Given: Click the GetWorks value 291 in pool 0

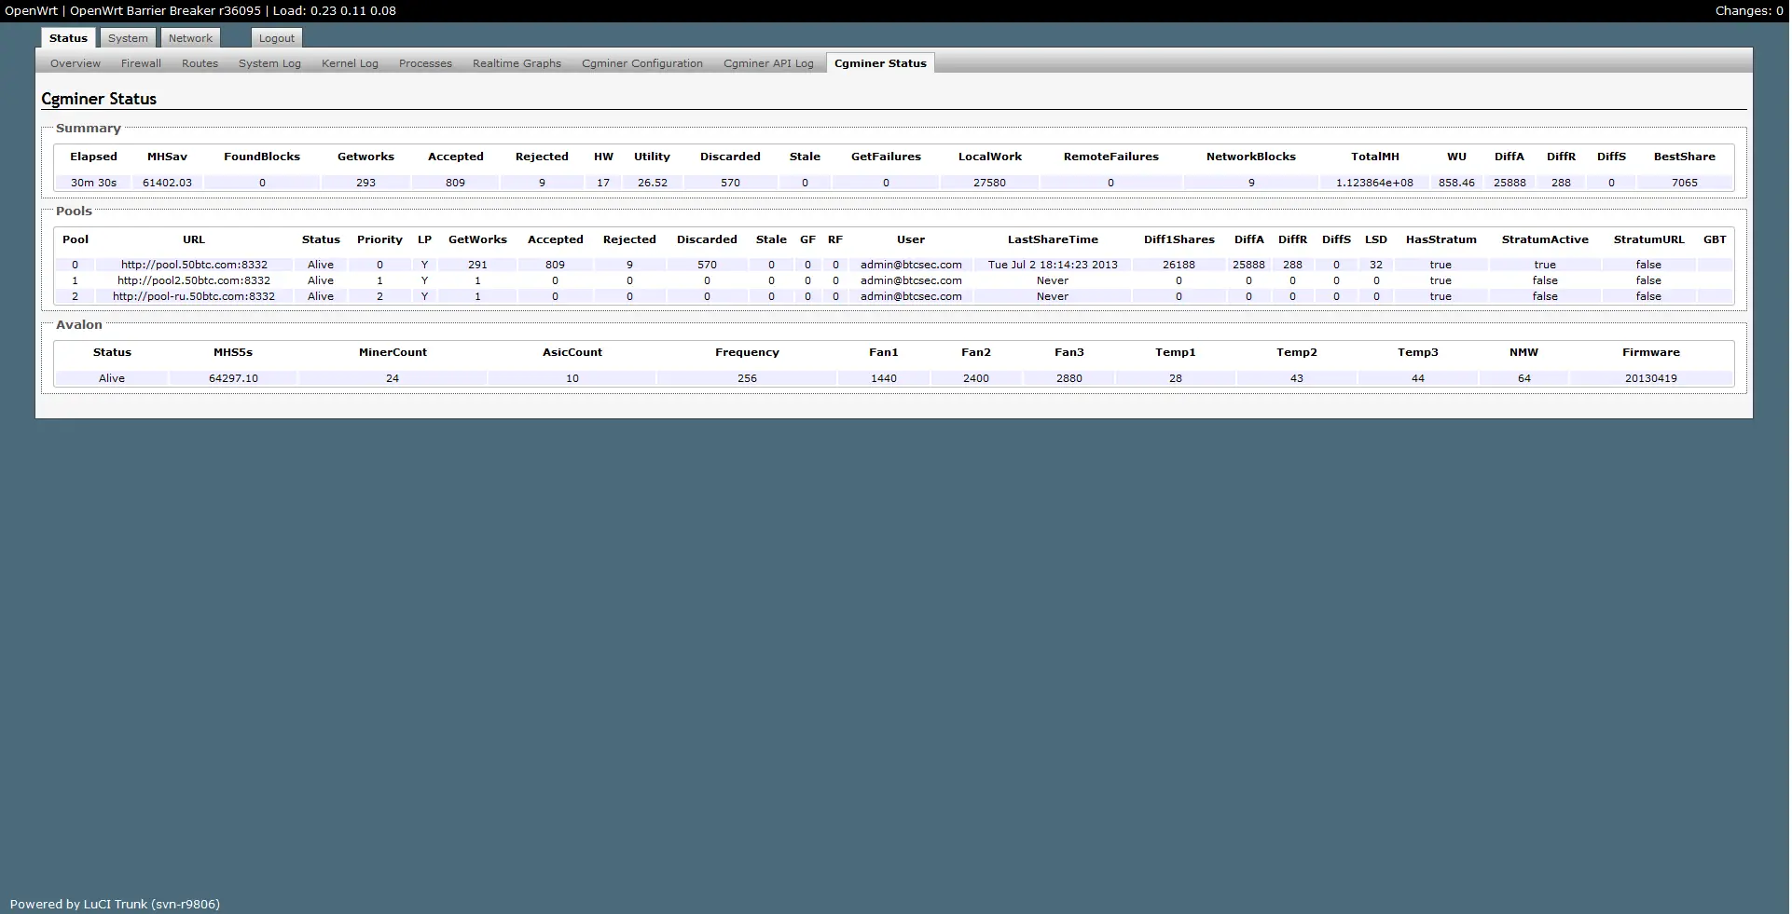Looking at the screenshot, I should pos(477,265).
